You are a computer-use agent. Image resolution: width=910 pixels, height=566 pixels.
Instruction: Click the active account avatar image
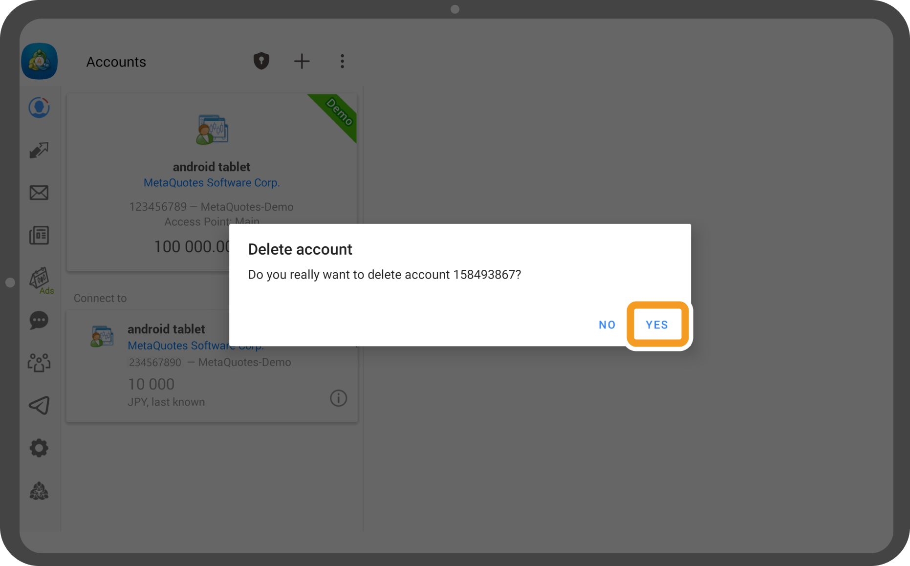pos(212,130)
